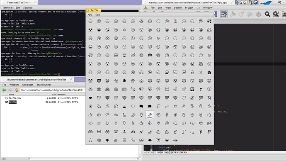Open the TrackRunner menu in Tracker
286x161 pixels.
click(44, 85)
